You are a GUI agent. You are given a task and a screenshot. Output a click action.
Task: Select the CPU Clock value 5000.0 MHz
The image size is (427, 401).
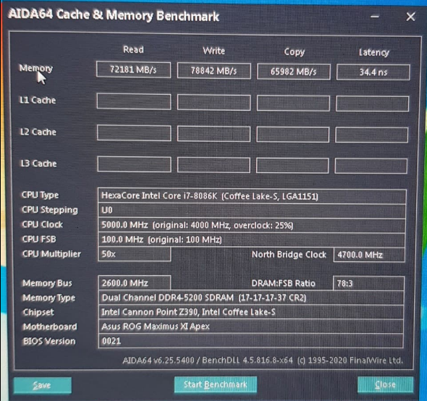252,225
